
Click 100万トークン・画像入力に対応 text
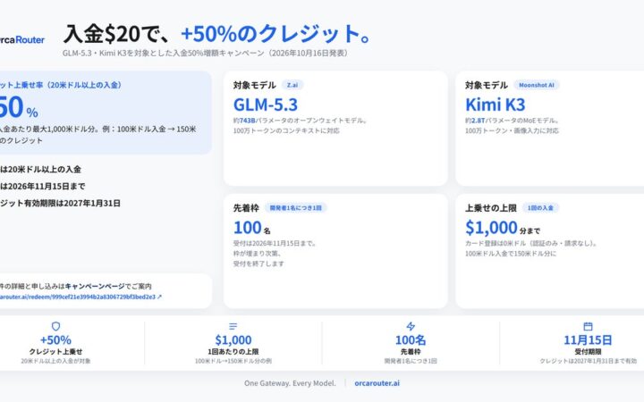[x=512, y=130]
